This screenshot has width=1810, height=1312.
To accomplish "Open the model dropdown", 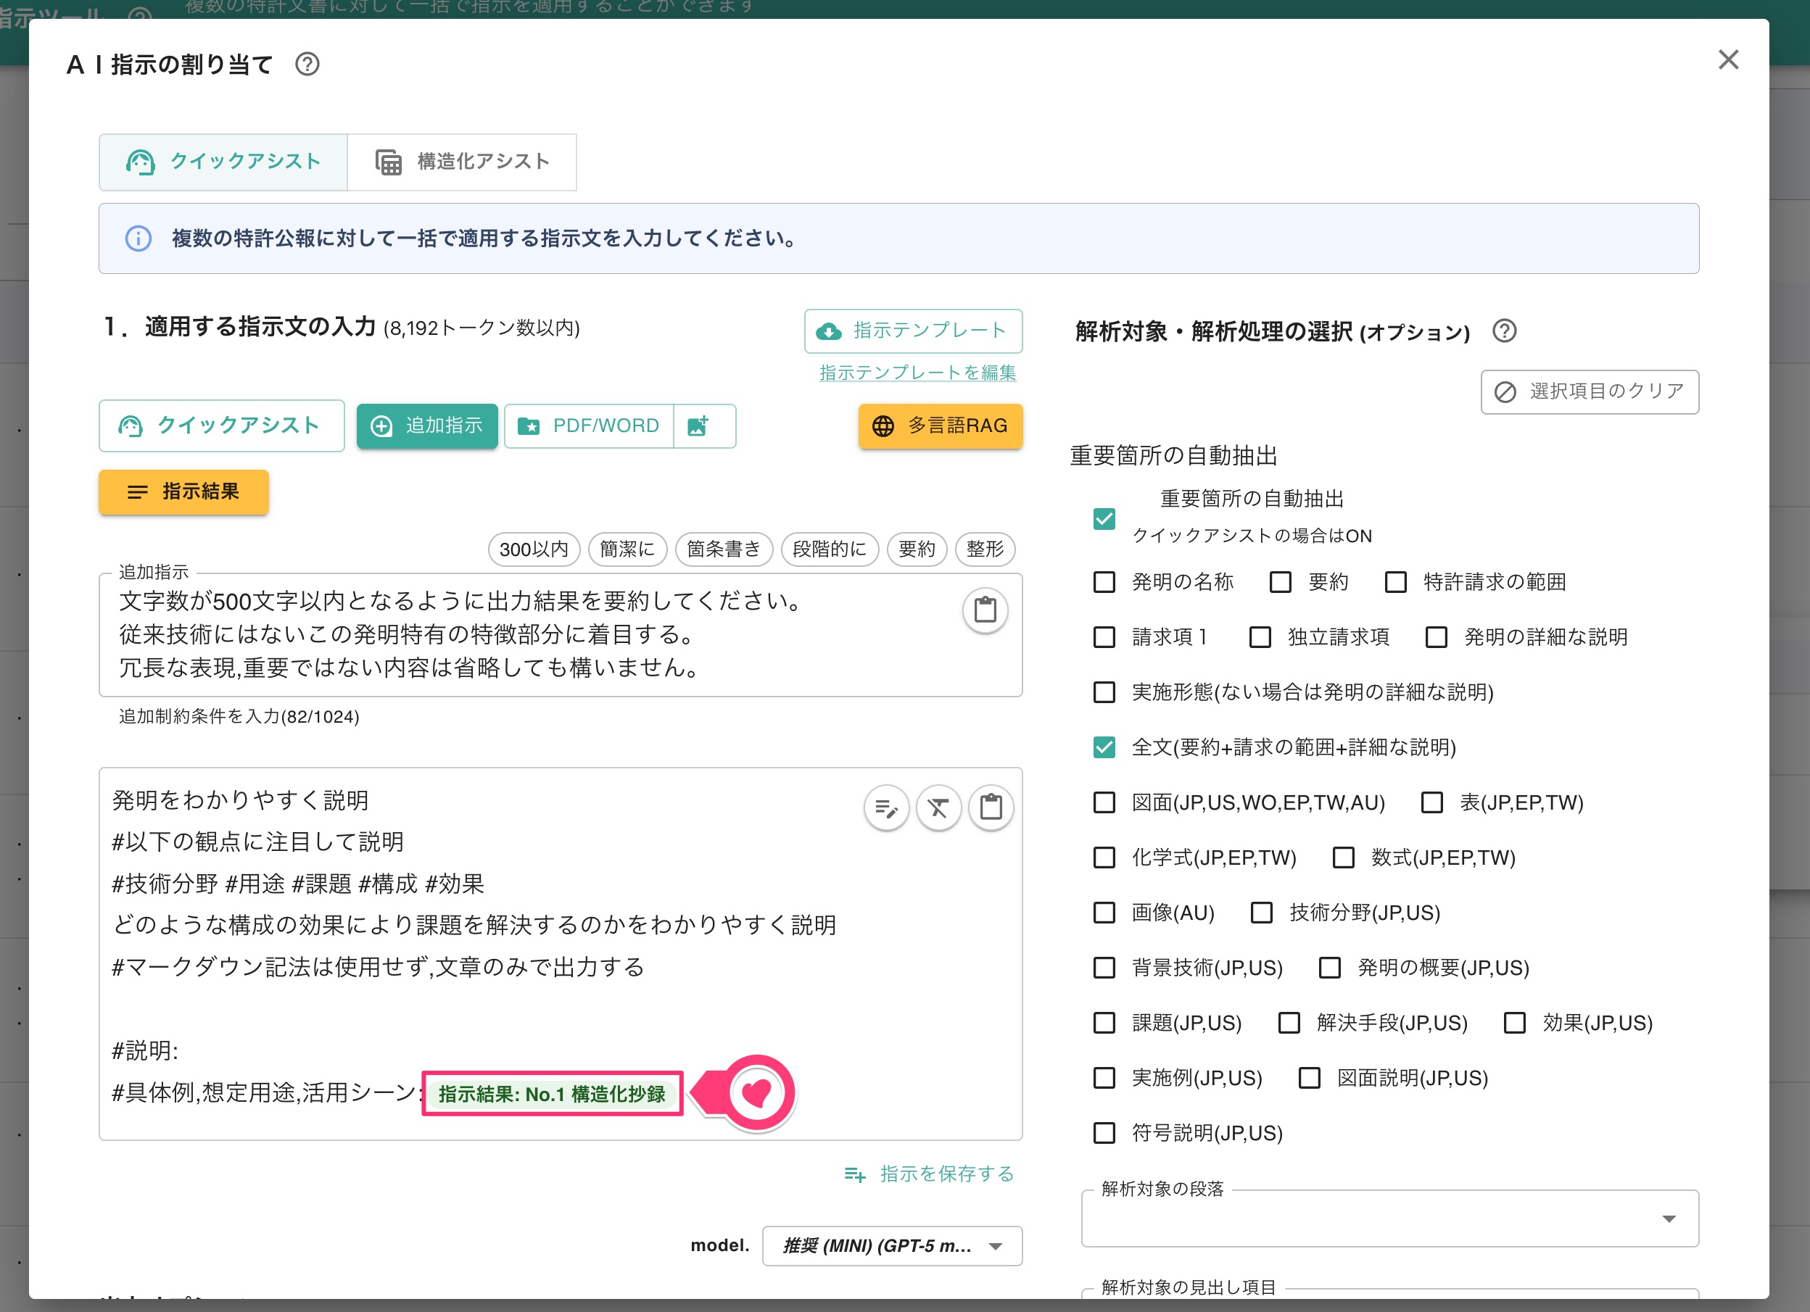I will coord(892,1246).
